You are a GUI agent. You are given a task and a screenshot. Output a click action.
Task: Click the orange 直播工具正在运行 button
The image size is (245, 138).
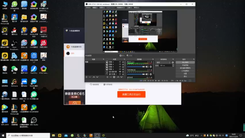tap(131, 94)
